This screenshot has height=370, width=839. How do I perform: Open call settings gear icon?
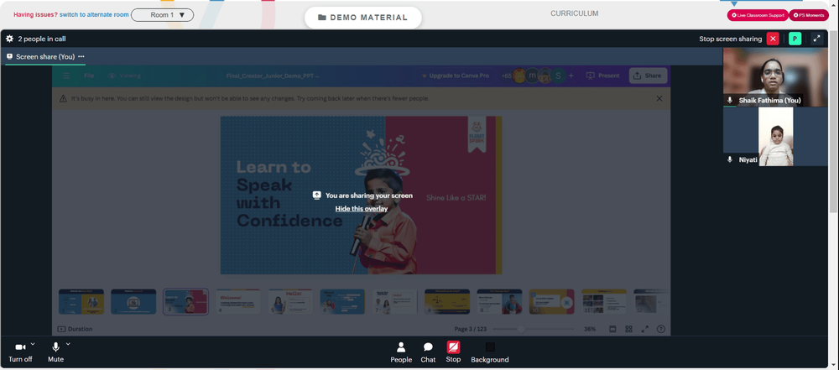pos(9,39)
